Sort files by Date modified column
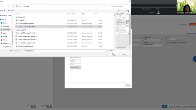The width and height of the screenshot is (196, 110). coord(71,14)
